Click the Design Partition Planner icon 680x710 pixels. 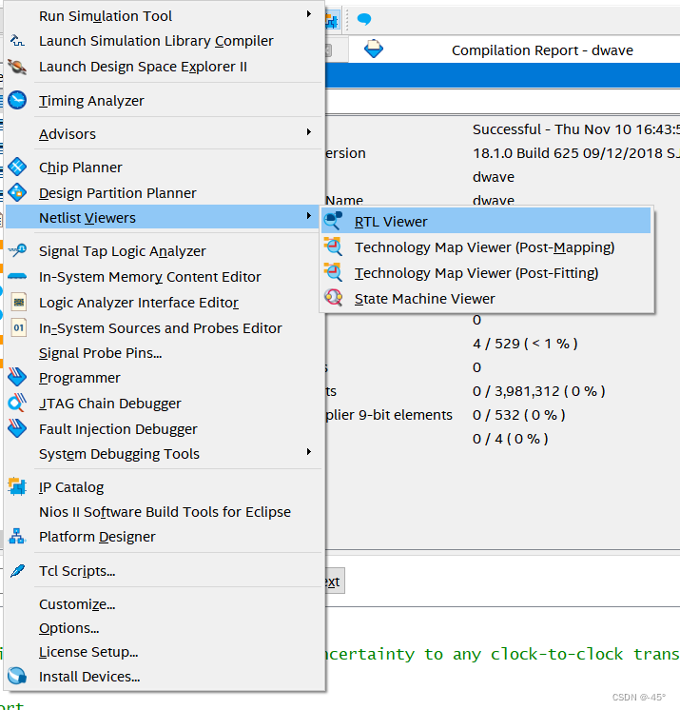point(17,193)
